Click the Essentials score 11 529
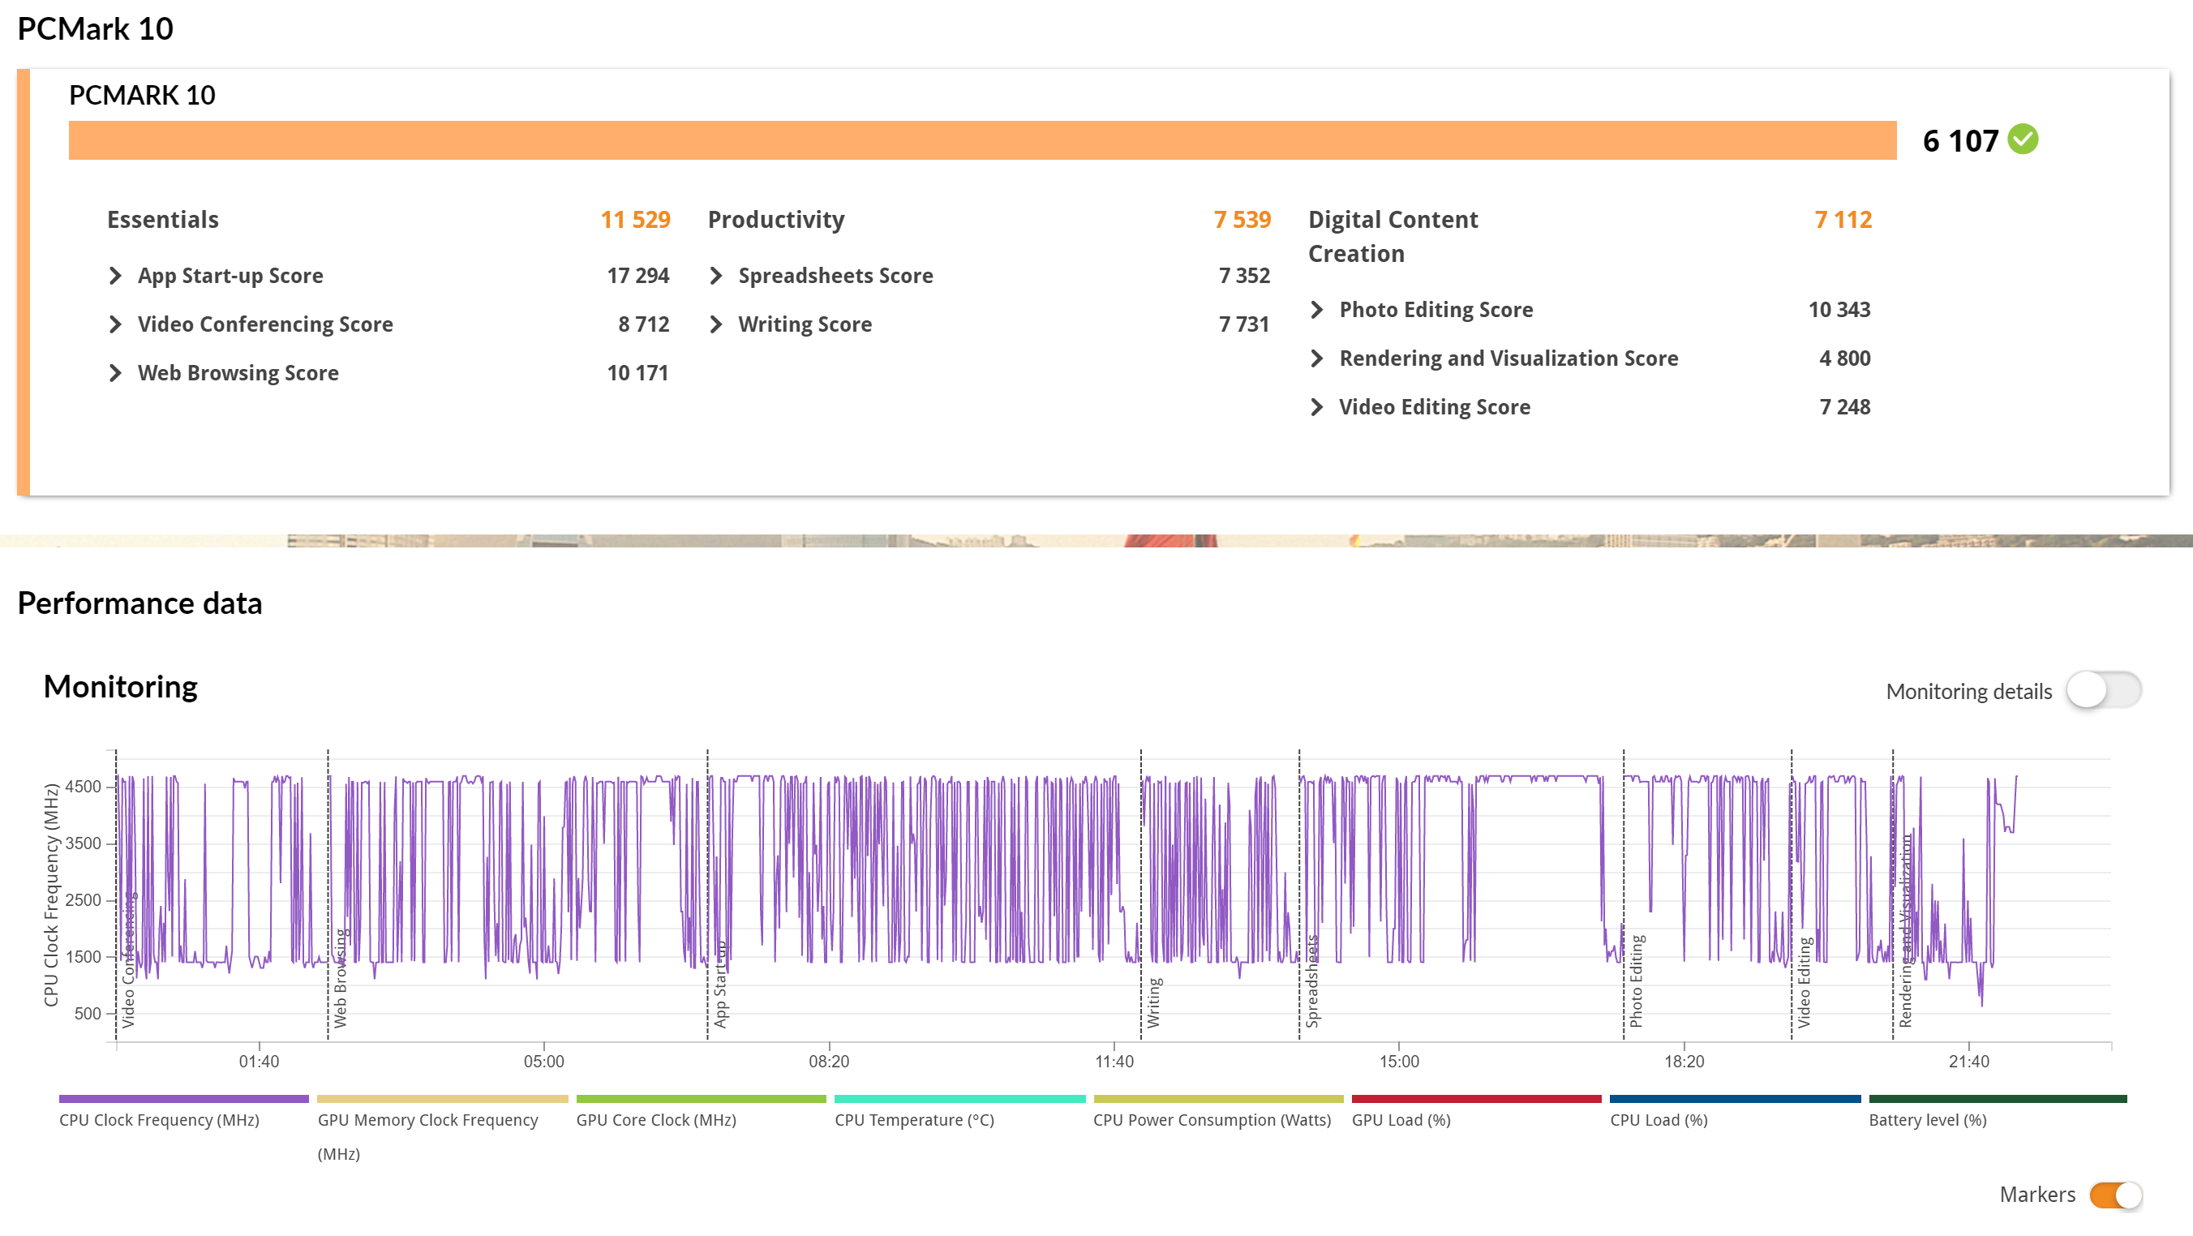 (x=636, y=220)
